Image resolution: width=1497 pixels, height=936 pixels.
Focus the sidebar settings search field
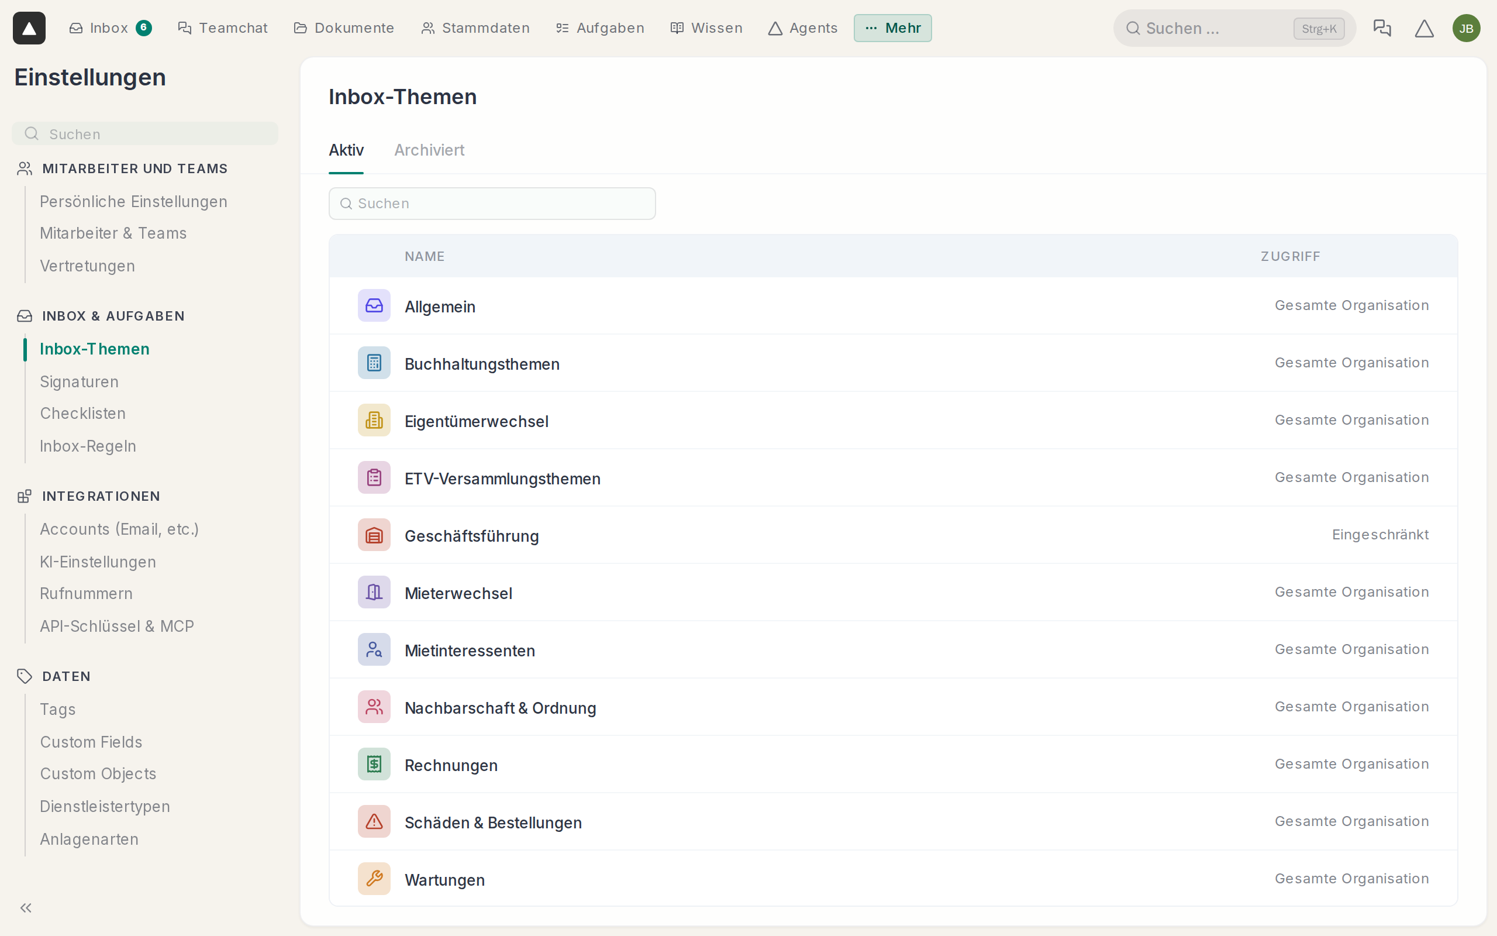tap(145, 134)
